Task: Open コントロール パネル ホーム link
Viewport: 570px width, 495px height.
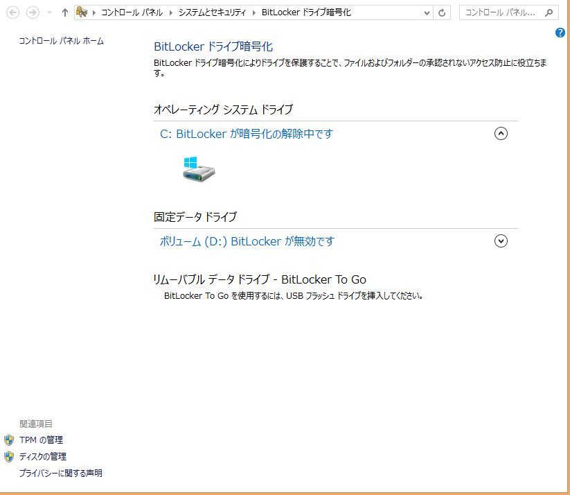Action: coord(62,41)
